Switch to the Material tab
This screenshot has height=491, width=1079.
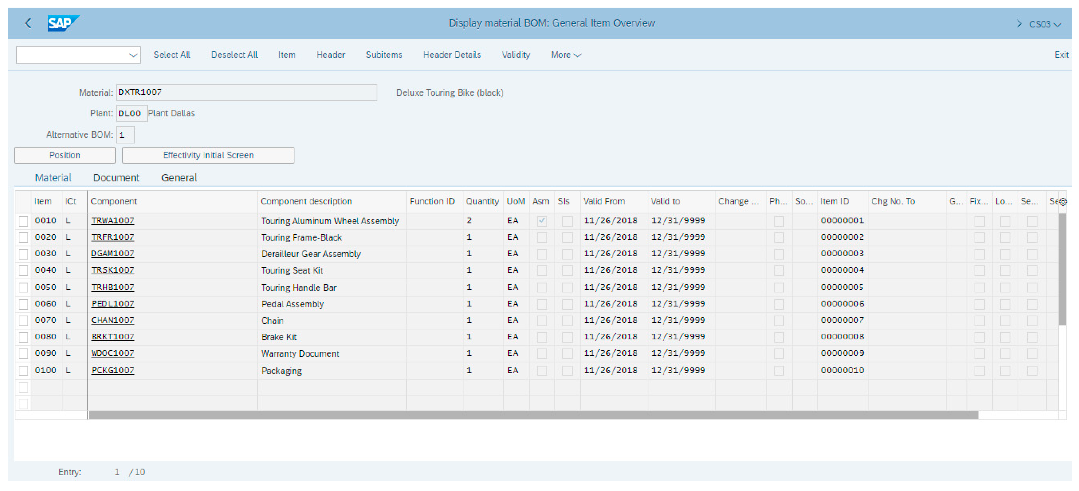pos(53,178)
